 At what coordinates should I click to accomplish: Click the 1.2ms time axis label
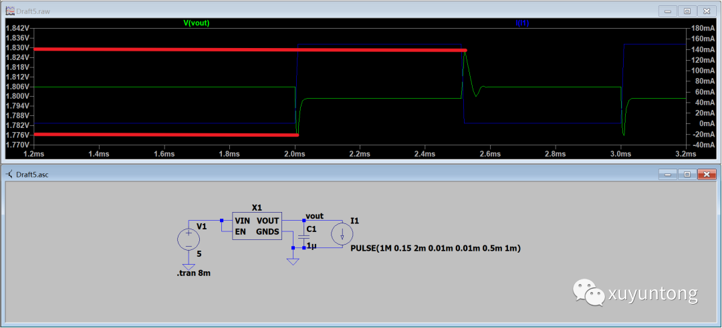coord(33,153)
